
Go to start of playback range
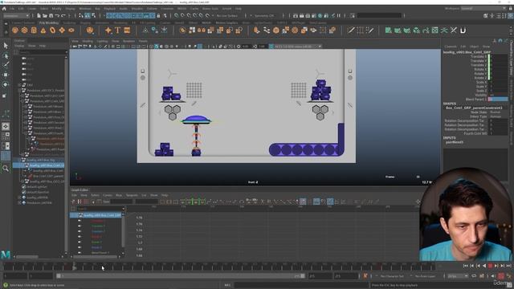[x=466, y=266]
